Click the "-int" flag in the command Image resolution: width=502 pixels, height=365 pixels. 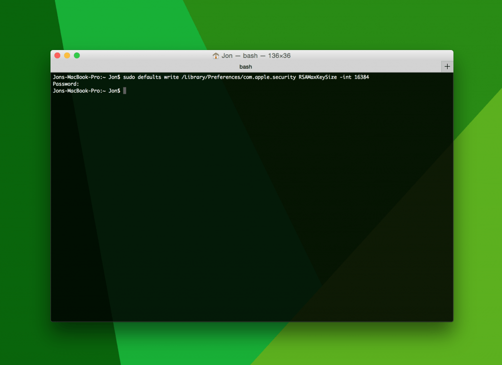pos(345,78)
